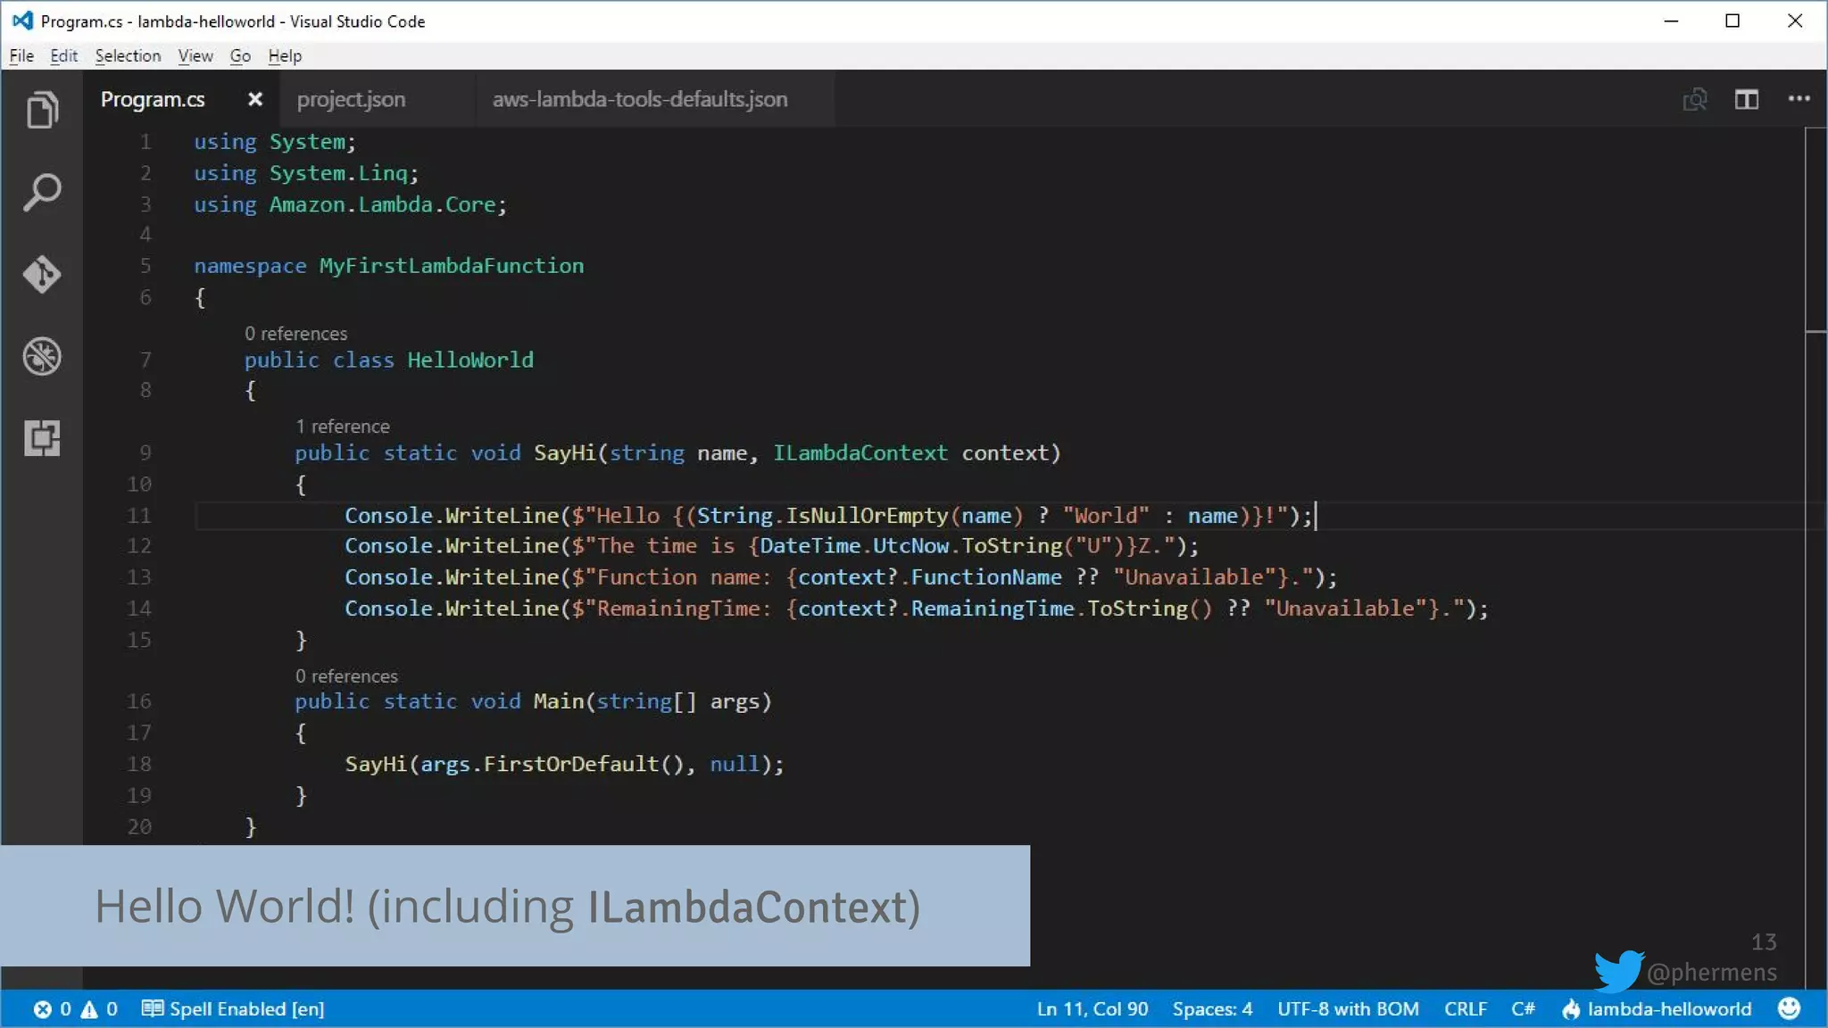Screen dimensions: 1828x1028
Task: Click on MyFirstLambdaFunction namespace name
Action: coord(452,266)
